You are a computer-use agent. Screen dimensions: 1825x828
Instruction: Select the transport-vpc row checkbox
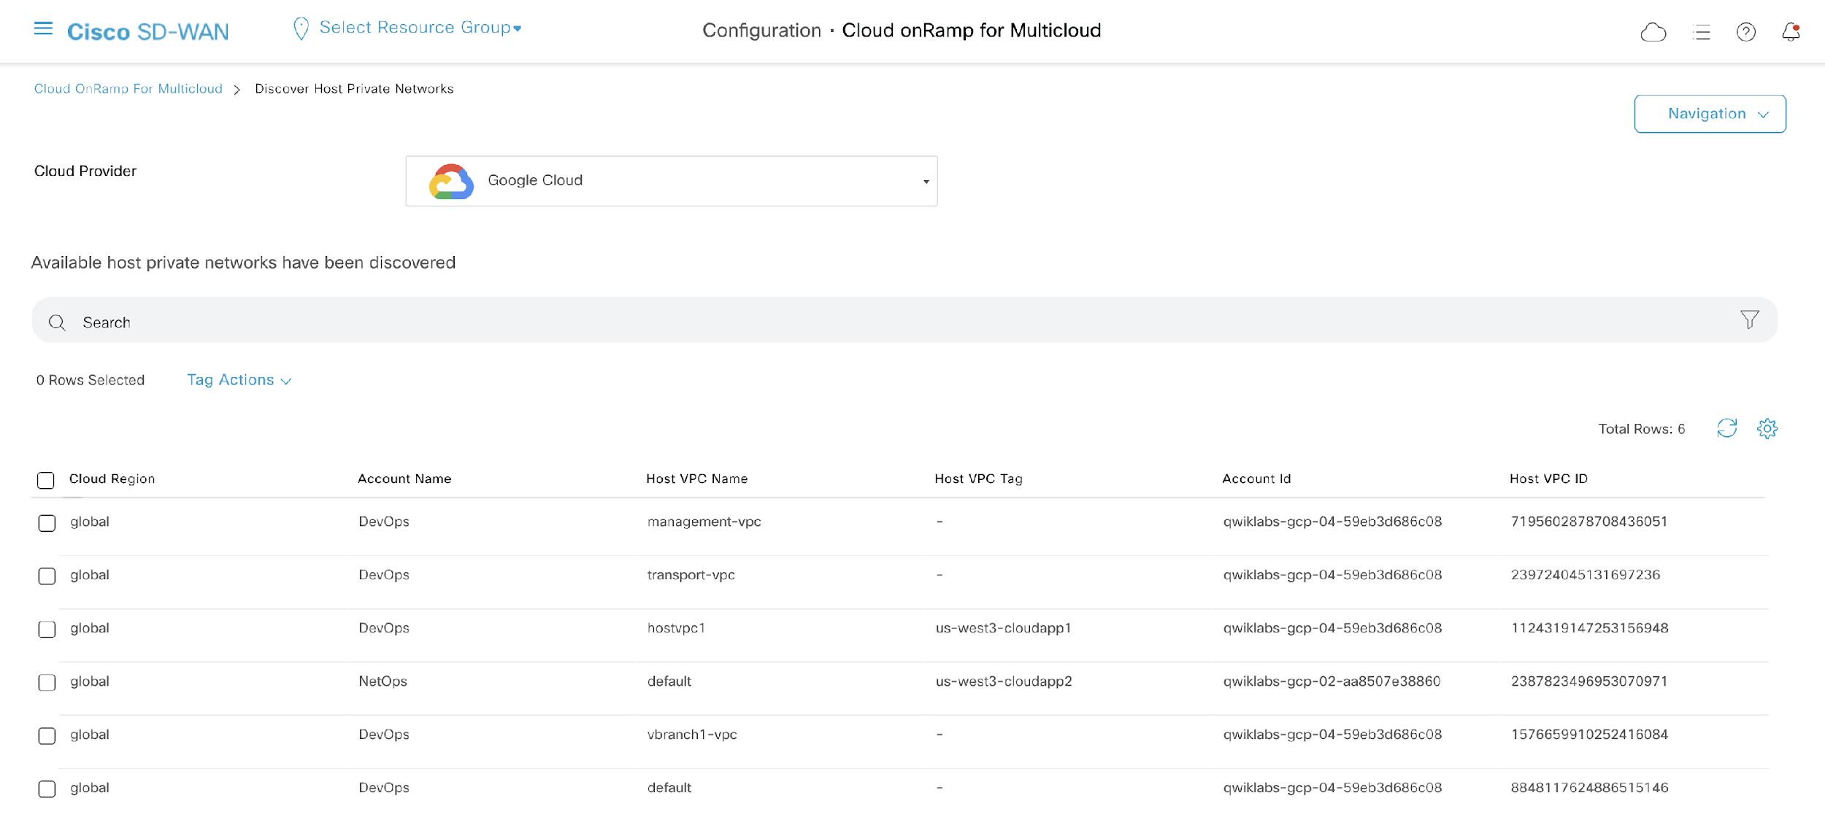click(47, 576)
